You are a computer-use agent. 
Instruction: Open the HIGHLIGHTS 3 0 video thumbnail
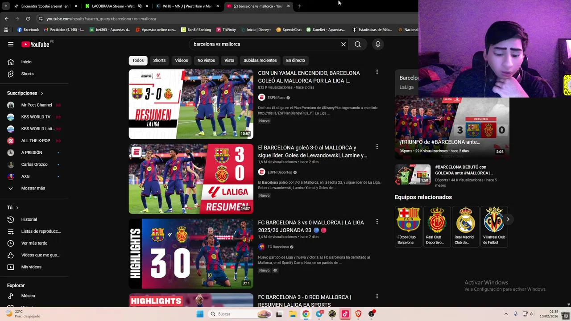[x=191, y=254]
